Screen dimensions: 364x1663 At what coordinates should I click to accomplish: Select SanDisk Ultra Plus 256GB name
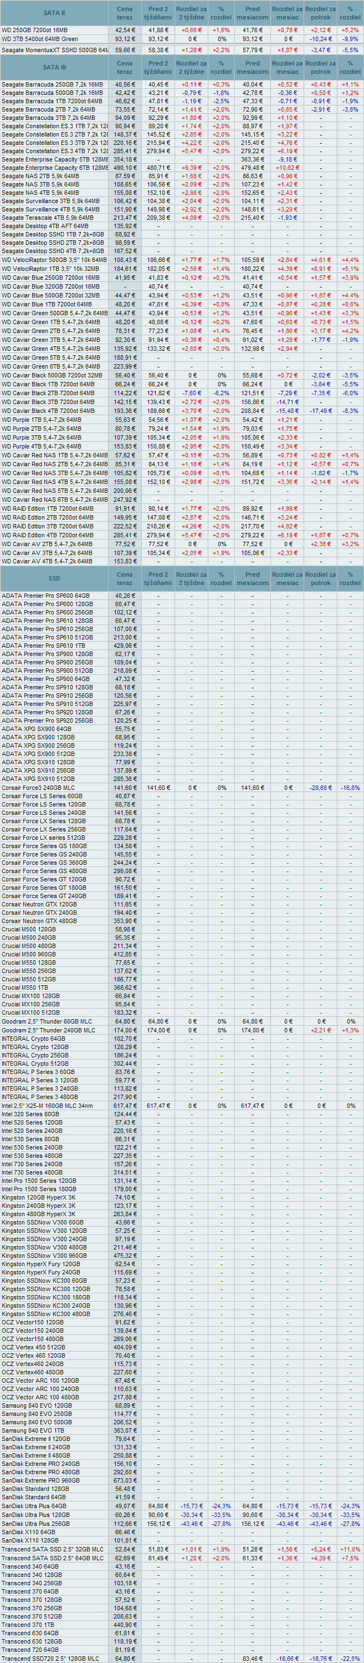tap(35, 1524)
